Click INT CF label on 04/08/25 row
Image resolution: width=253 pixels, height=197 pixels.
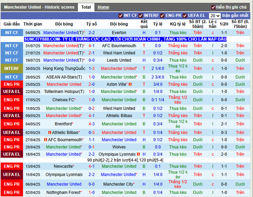(x=11, y=33)
